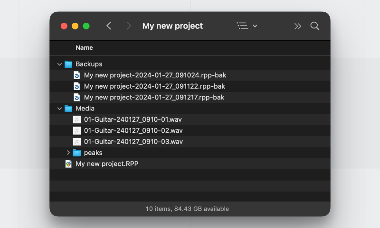
Task: Click the 0910-01.wav audio file icon
Action: [76, 119]
